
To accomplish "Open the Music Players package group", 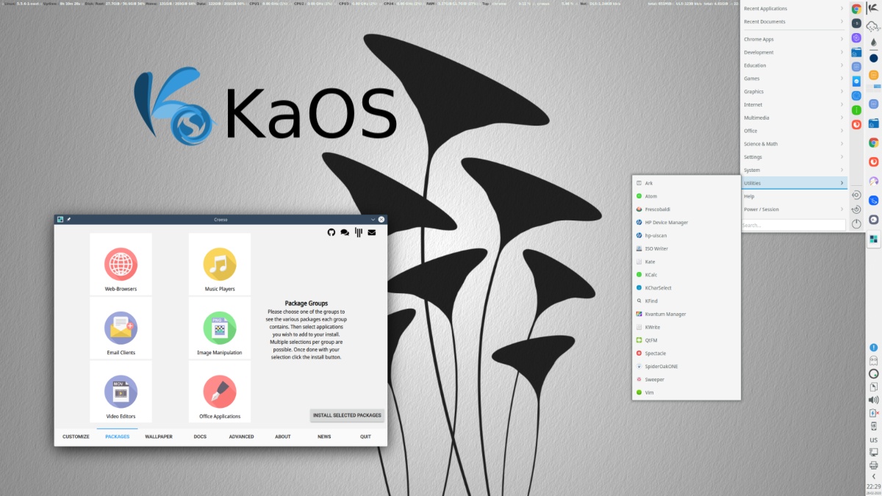I will (x=220, y=265).
